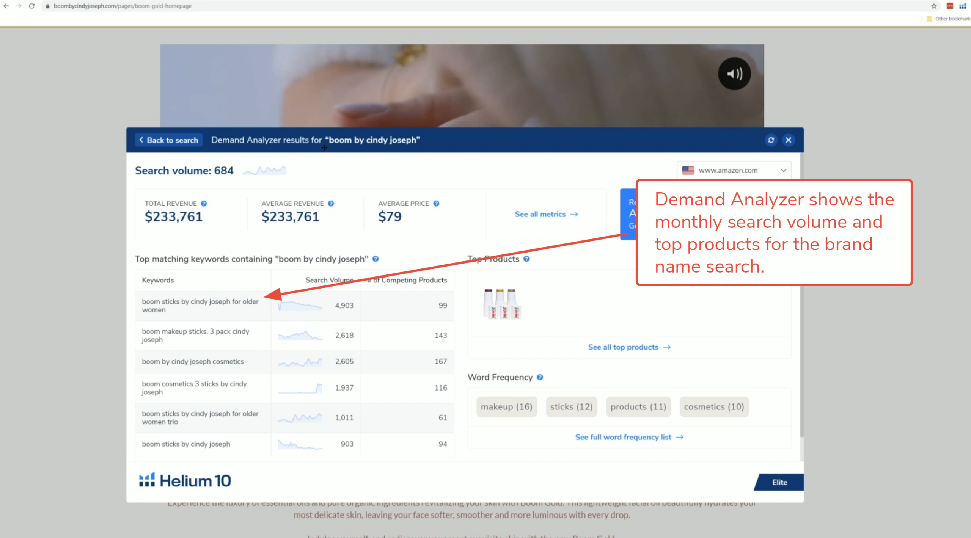Bookmark the page with the star icon
971x538 pixels.
[934, 6]
